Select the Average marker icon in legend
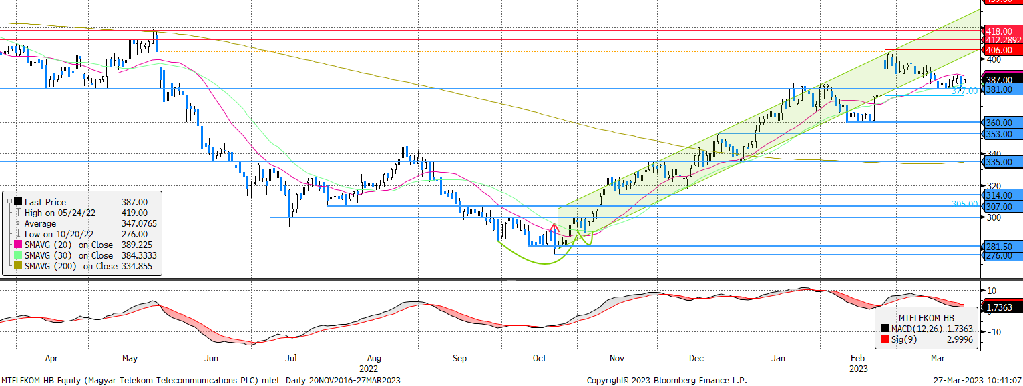The image size is (1023, 386). [18, 223]
